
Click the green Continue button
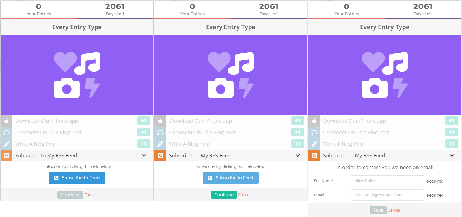click(224, 195)
